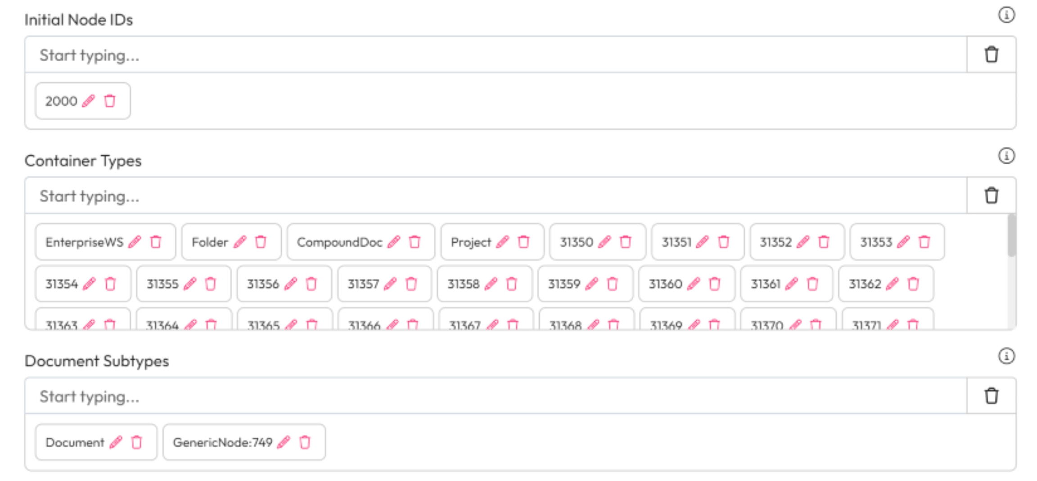This screenshot has height=481, width=1037.
Task: Clear all Container Types with trash button
Action: (x=991, y=196)
